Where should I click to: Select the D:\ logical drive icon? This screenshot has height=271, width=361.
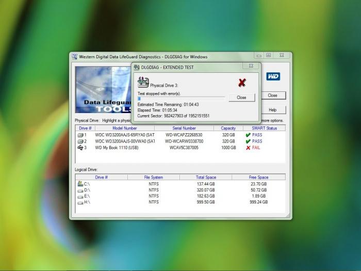click(80, 190)
